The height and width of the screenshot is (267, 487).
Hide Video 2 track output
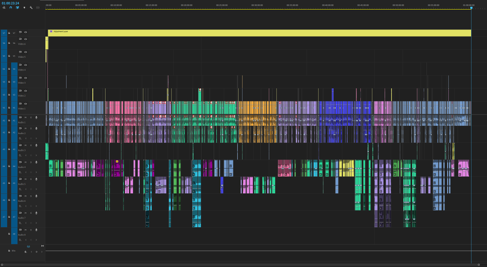click(x=26, y=90)
